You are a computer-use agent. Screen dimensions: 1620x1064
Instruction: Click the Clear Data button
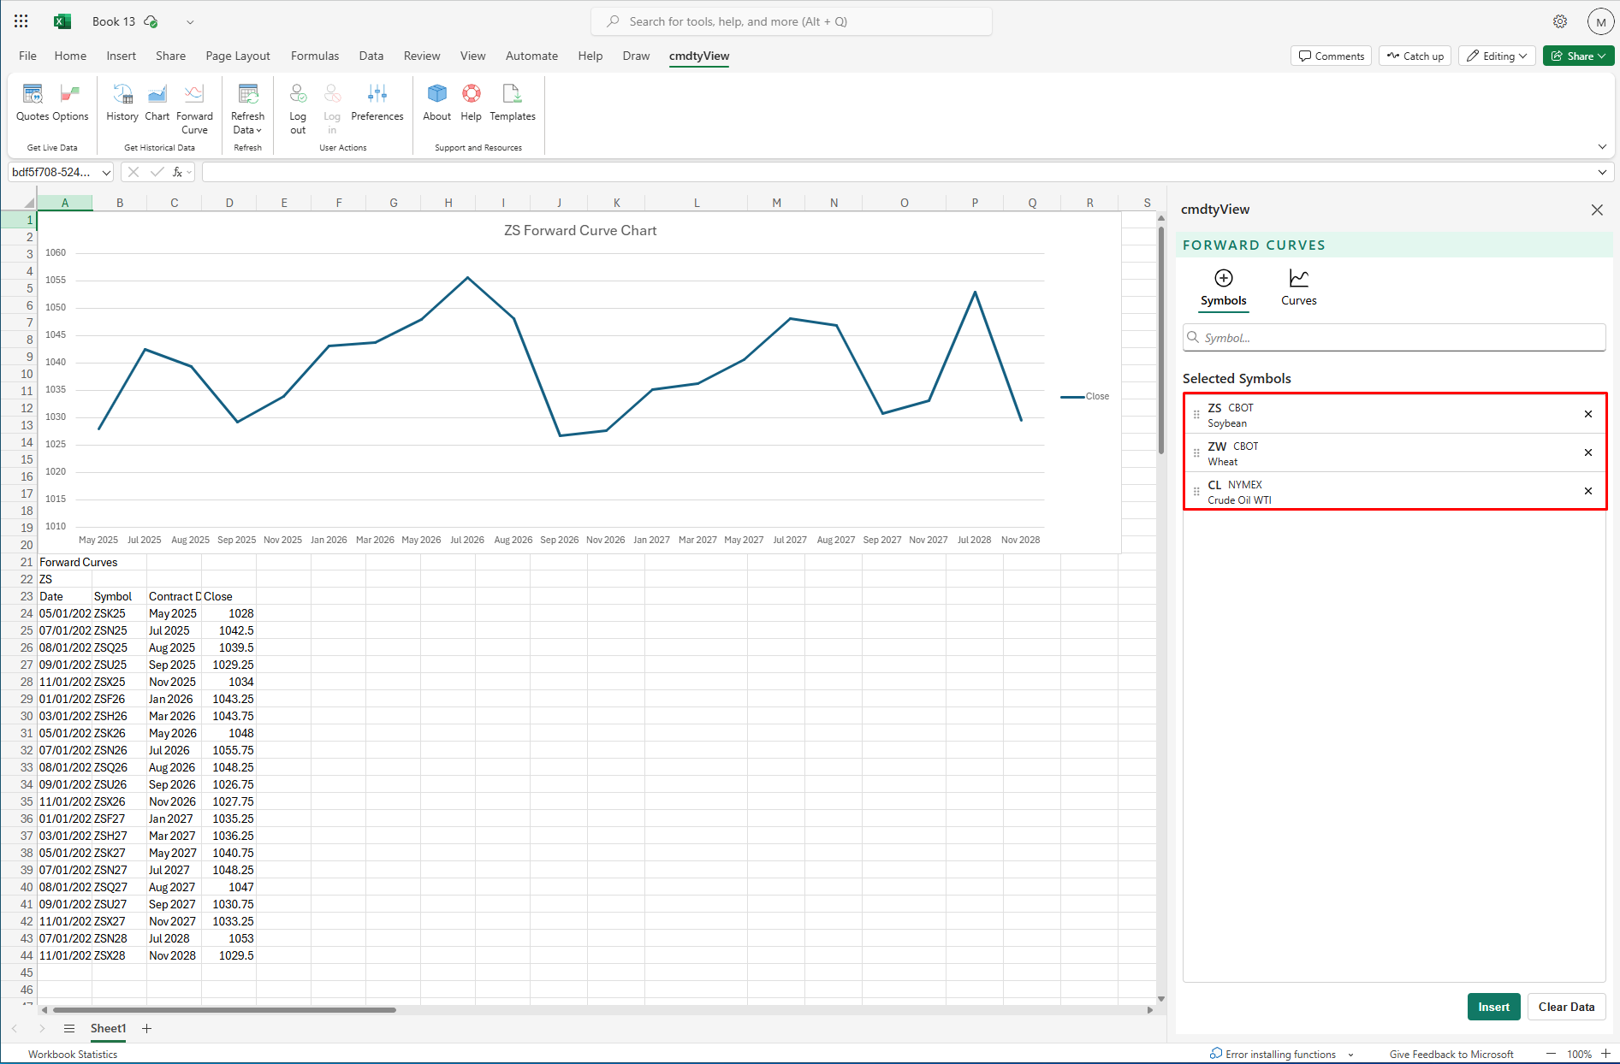tap(1567, 1007)
